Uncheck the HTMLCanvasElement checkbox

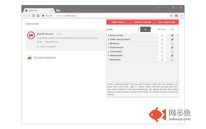pos(172,39)
